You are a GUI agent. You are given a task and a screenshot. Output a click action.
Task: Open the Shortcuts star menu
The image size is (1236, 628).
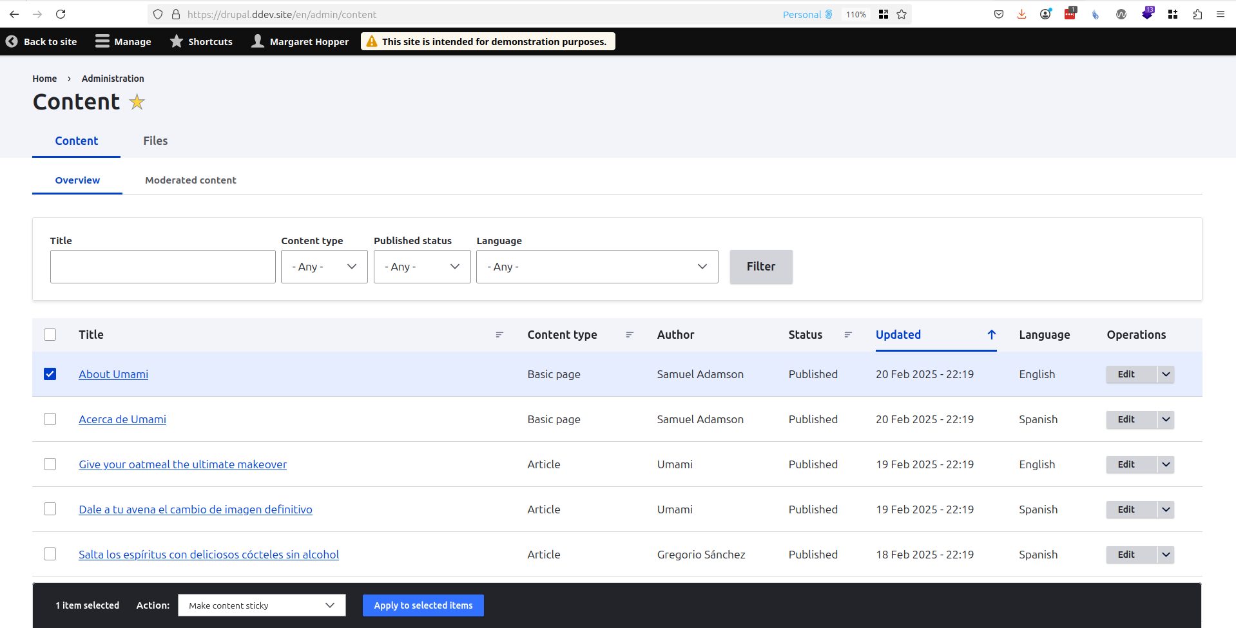coord(200,41)
